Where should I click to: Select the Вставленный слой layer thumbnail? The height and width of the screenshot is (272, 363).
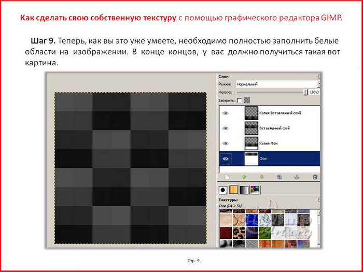click(252, 128)
